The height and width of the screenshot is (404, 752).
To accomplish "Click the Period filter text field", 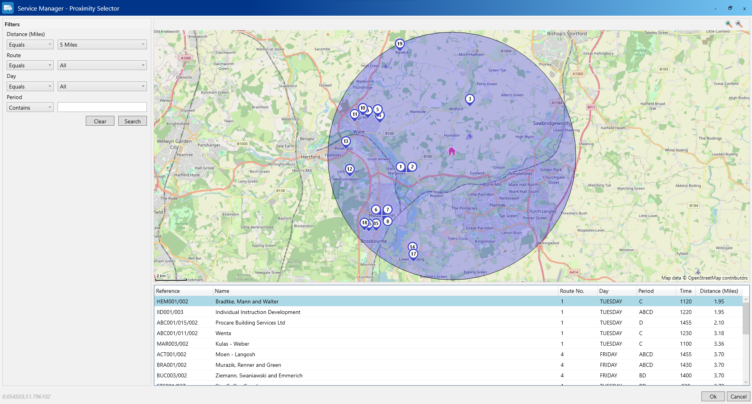I will click(x=102, y=107).
